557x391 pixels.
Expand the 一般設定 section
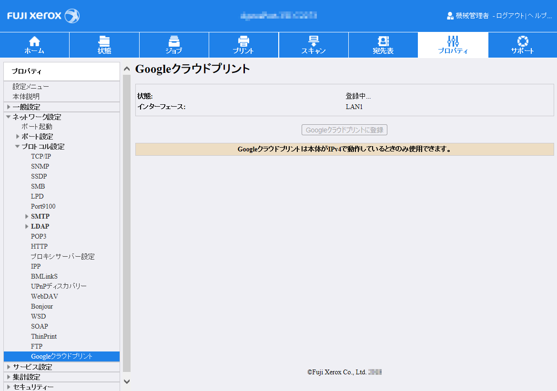9,107
